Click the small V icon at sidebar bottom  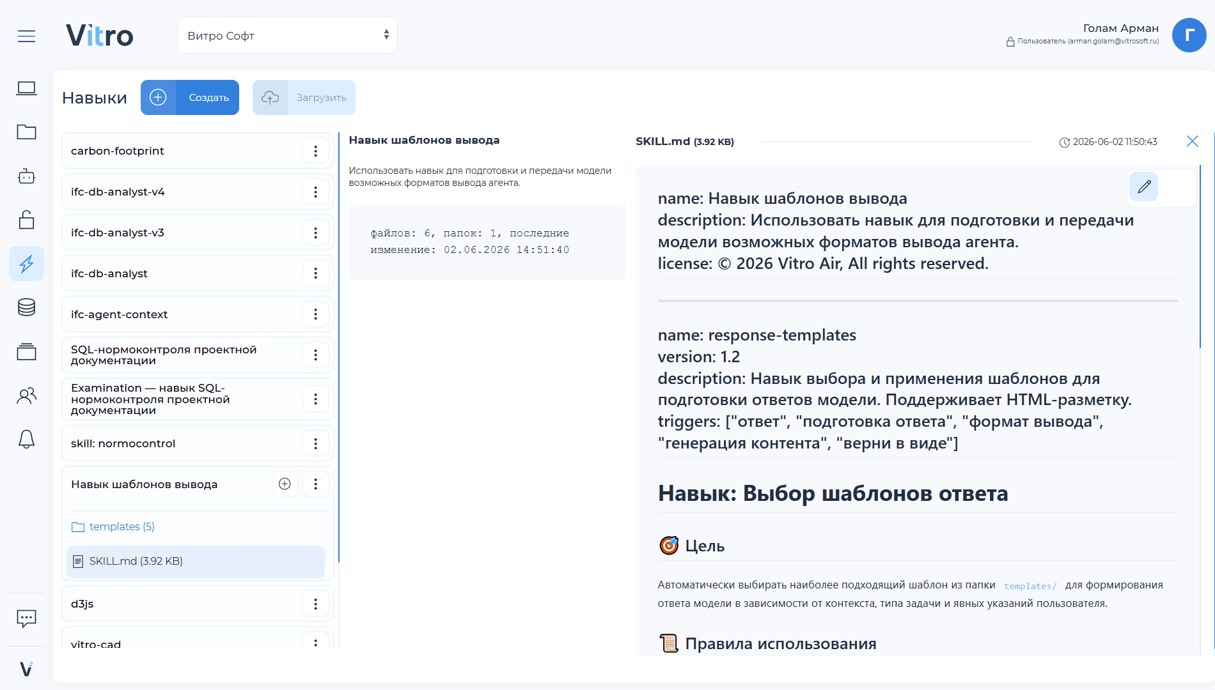(26, 669)
